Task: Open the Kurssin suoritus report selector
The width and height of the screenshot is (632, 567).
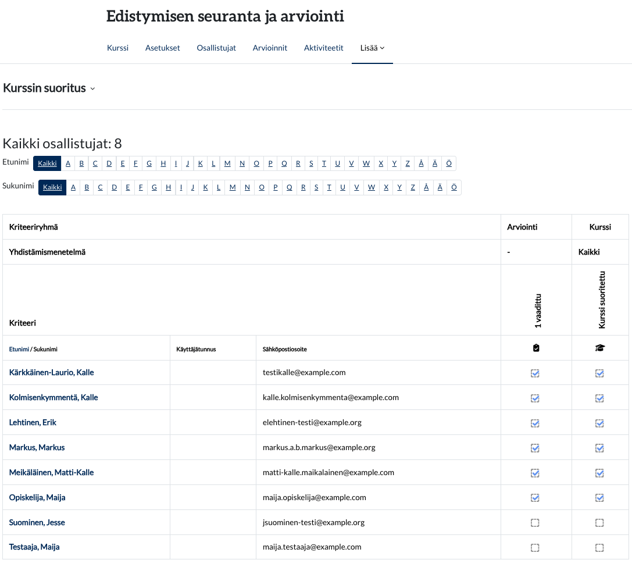Action: tap(49, 88)
